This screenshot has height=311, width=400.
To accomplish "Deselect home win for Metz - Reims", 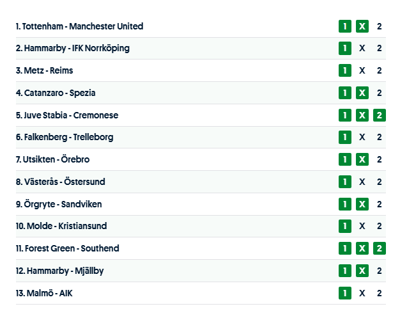I will point(345,70).
